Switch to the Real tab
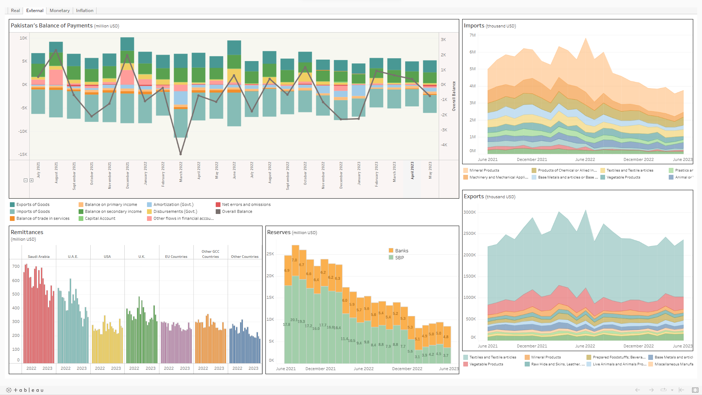This screenshot has height=395, width=702. click(15, 11)
